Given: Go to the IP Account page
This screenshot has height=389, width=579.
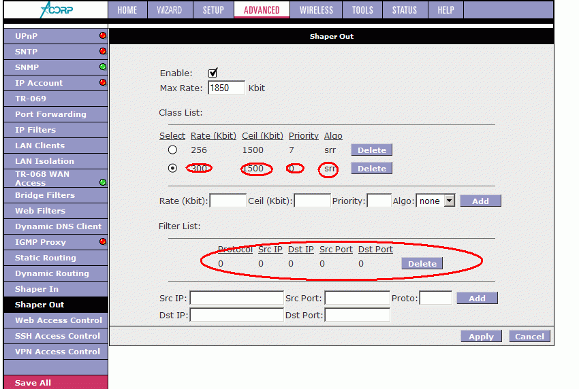Looking at the screenshot, I should click(x=56, y=83).
